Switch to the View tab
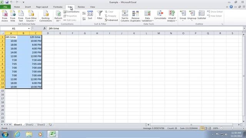This screenshot has width=246, height=138. coord(92,7)
